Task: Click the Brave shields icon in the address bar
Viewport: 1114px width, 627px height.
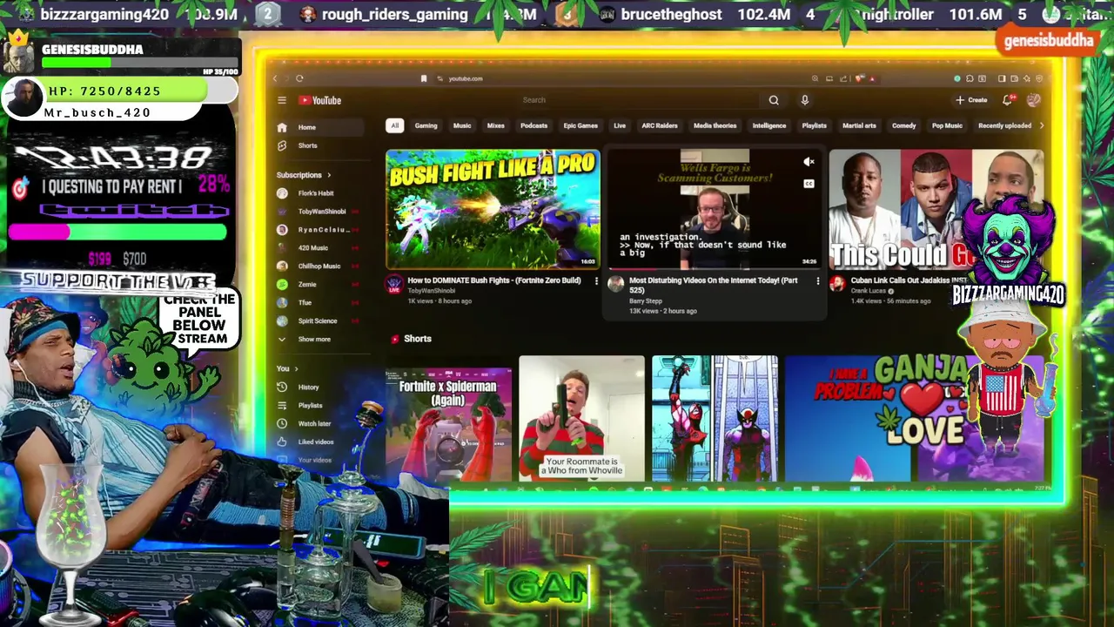Action: (859, 78)
